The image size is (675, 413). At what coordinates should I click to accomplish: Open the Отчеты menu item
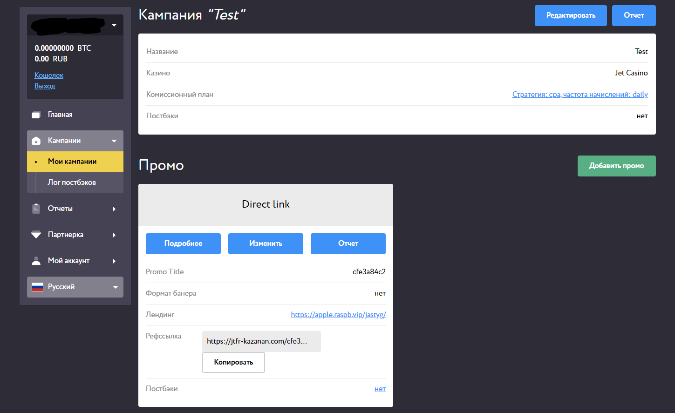75,209
